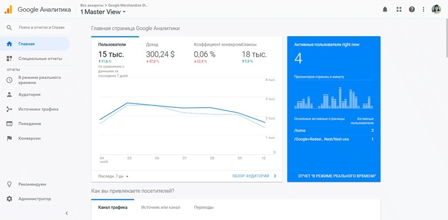Open ОБЗОР АУДИТОРИИ link
The width and height of the screenshot is (448, 220).
pyautogui.click(x=250, y=176)
